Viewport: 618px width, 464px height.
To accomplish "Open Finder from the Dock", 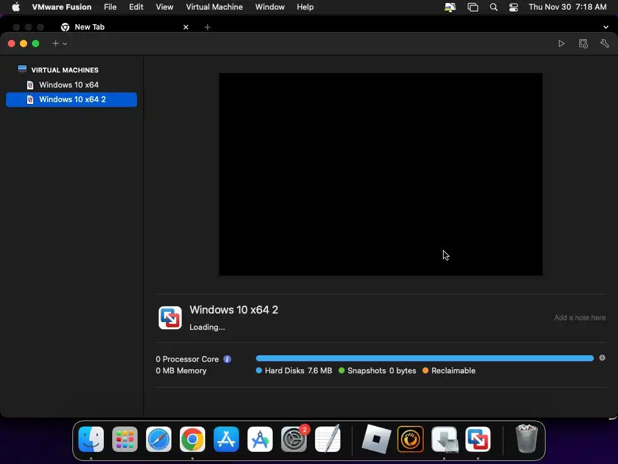I will (91, 439).
